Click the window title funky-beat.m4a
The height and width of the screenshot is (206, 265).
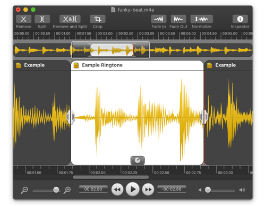tap(136, 10)
